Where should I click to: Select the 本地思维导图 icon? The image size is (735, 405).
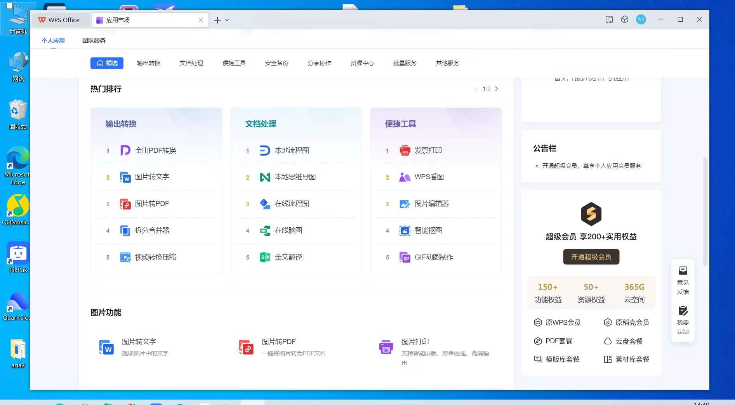(x=264, y=177)
